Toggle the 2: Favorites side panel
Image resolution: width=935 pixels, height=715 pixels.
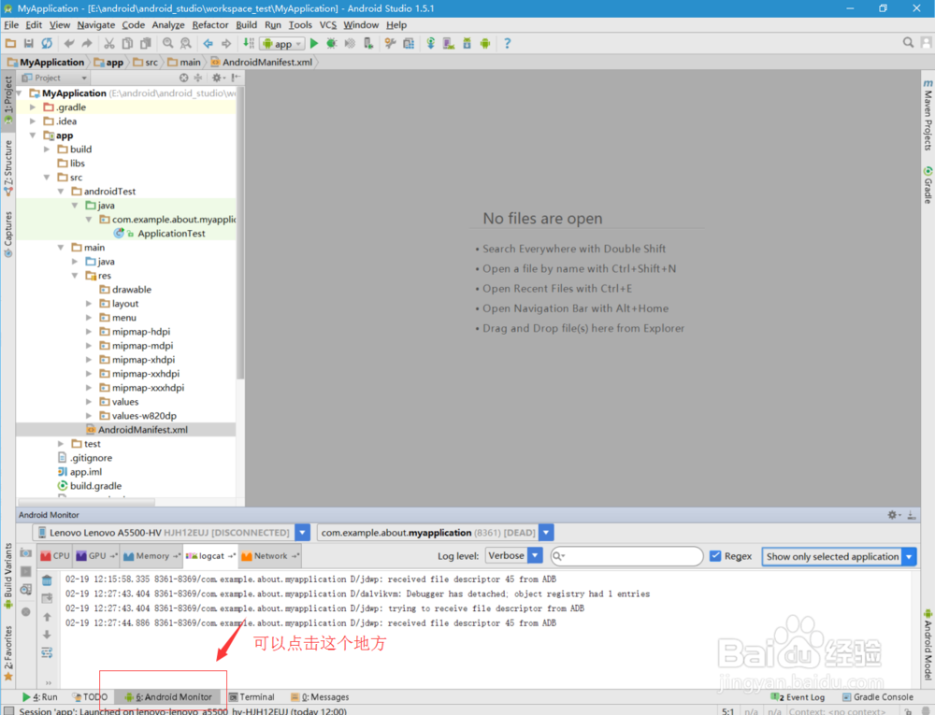point(8,652)
